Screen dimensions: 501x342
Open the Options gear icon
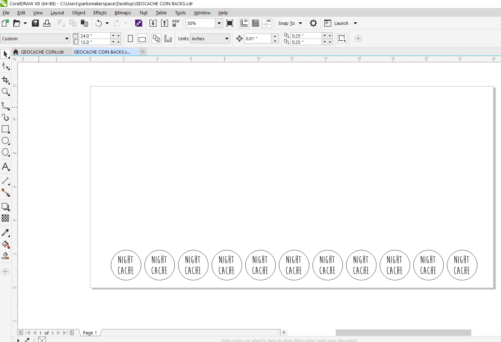313,23
